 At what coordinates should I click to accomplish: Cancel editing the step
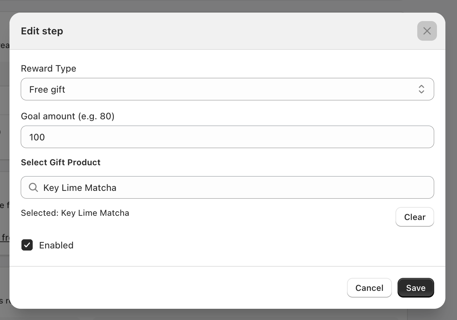point(369,288)
